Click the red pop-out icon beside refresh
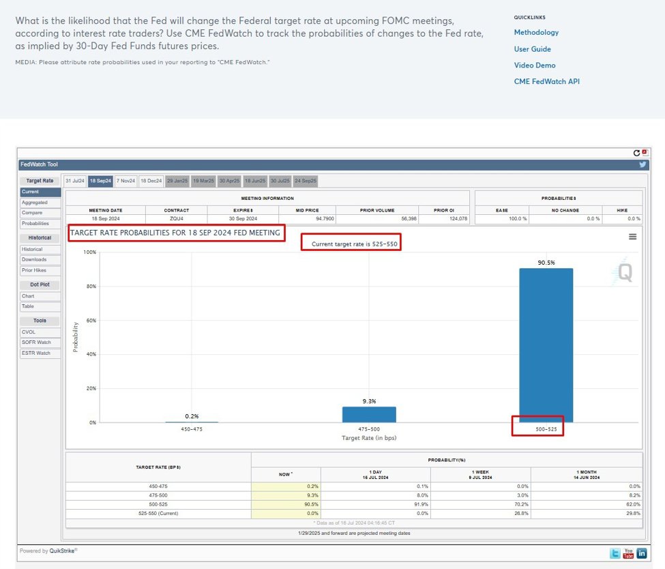 pyautogui.click(x=645, y=154)
